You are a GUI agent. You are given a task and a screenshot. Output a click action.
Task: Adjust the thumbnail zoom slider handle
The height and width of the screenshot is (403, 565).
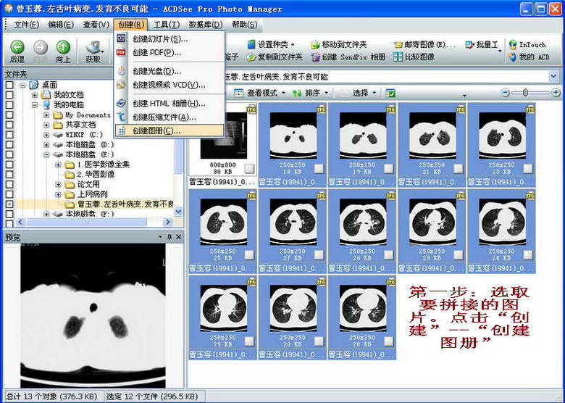click(525, 93)
